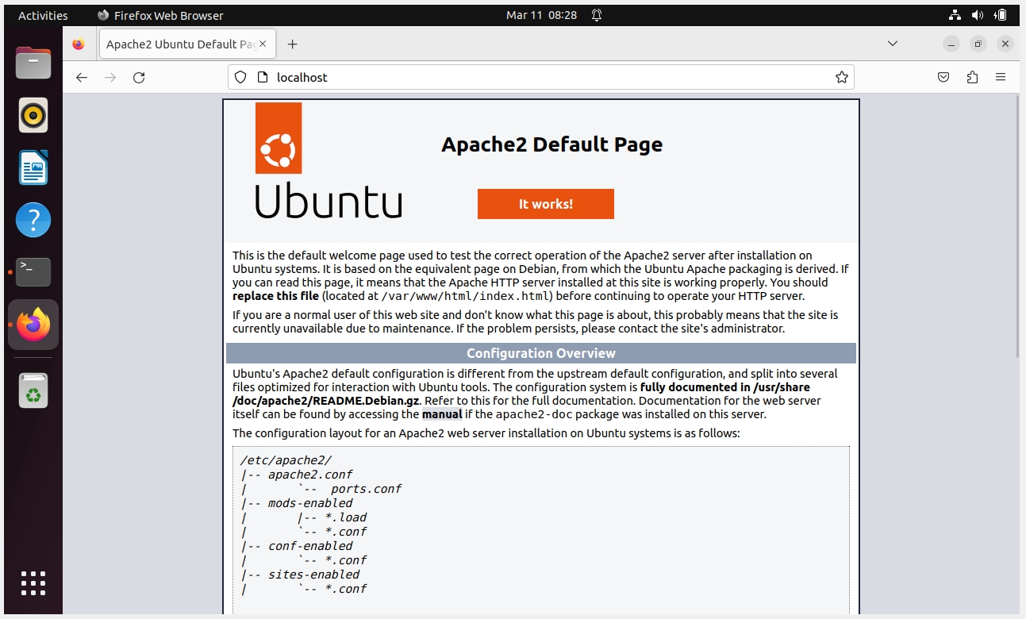1026x619 pixels.
Task: Click the /var/www/html/index.html path text
Action: [x=466, y=296]
